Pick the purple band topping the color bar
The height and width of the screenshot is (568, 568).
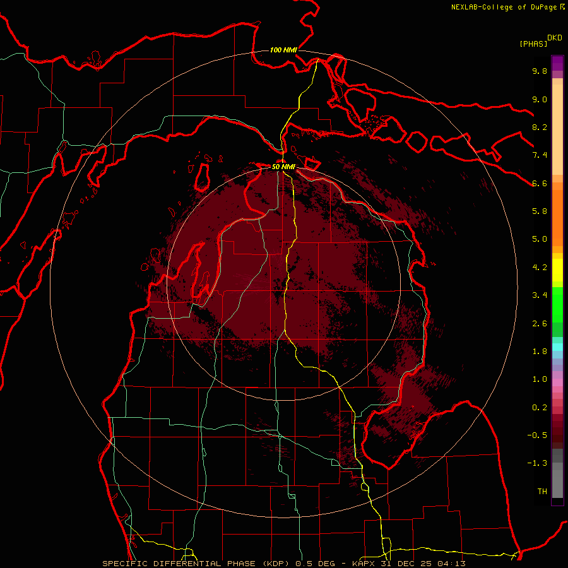coord(557,63)
